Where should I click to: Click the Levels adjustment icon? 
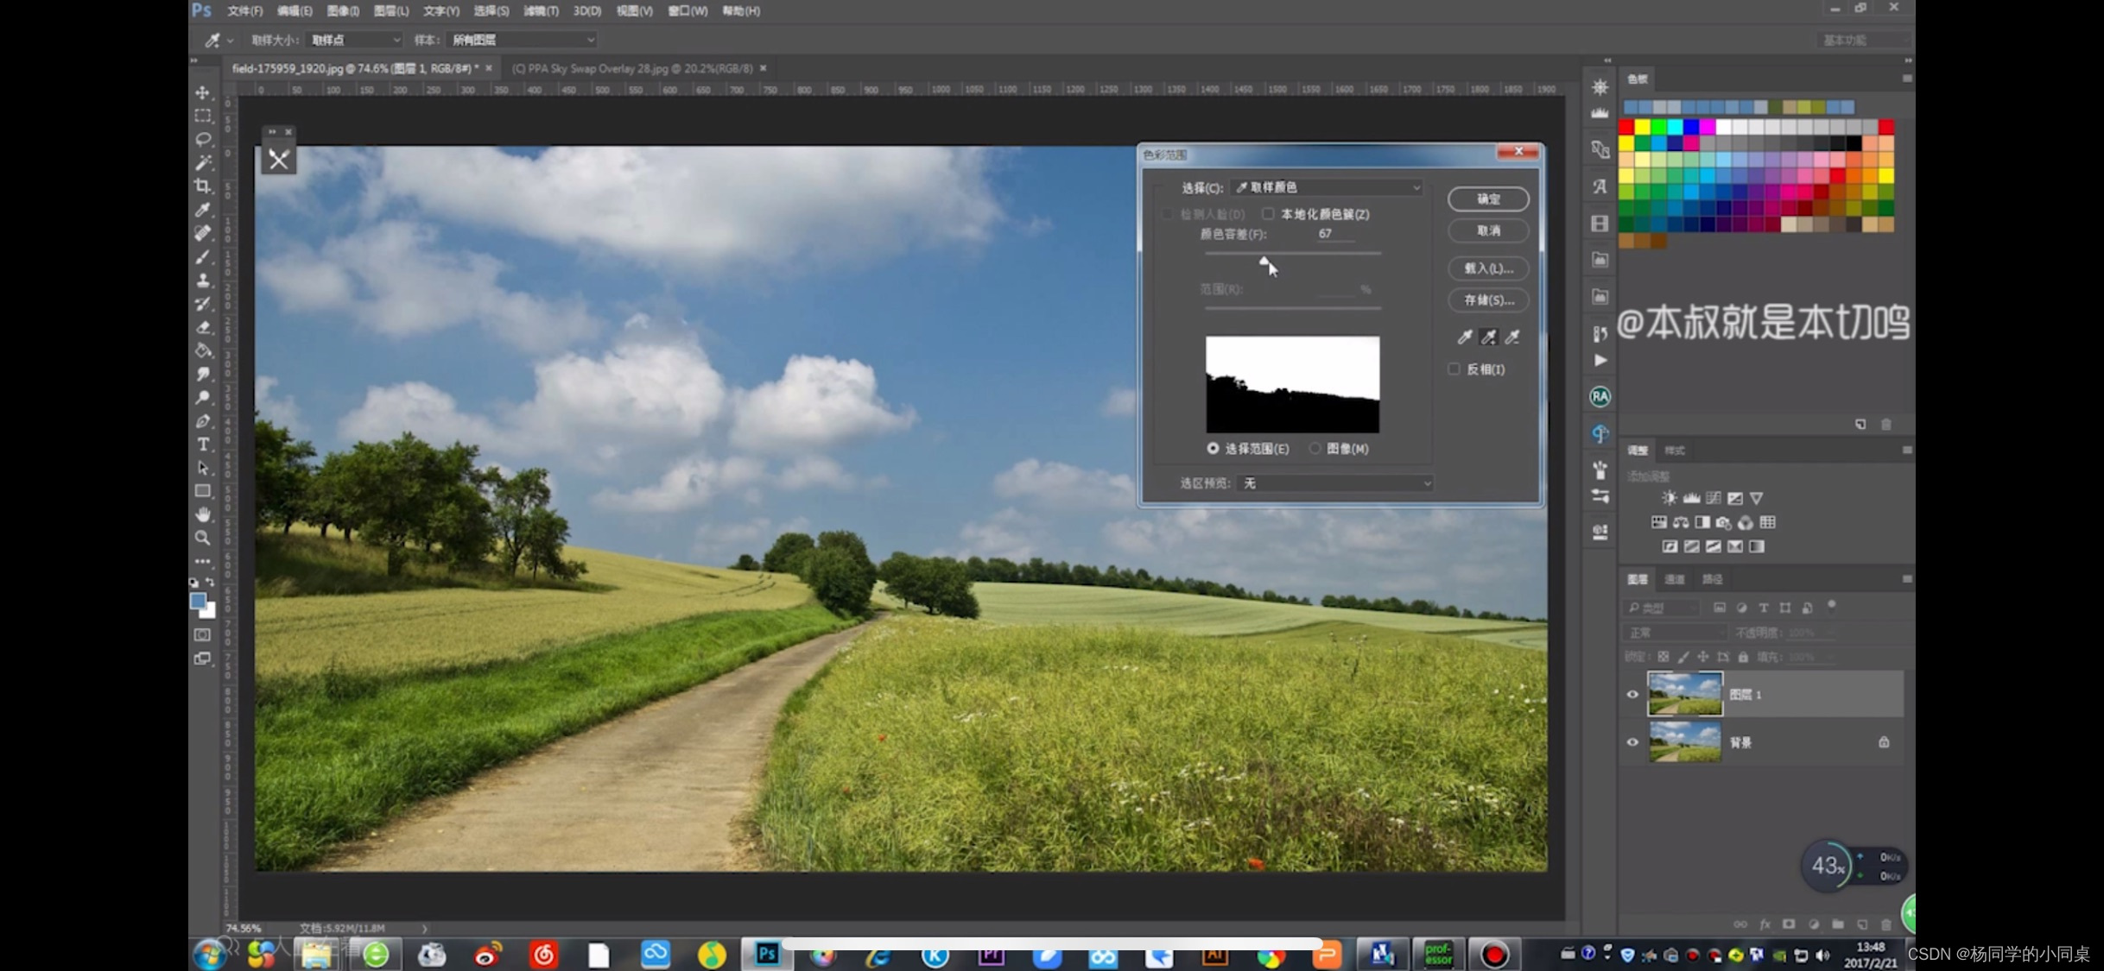coord(1691,498)
